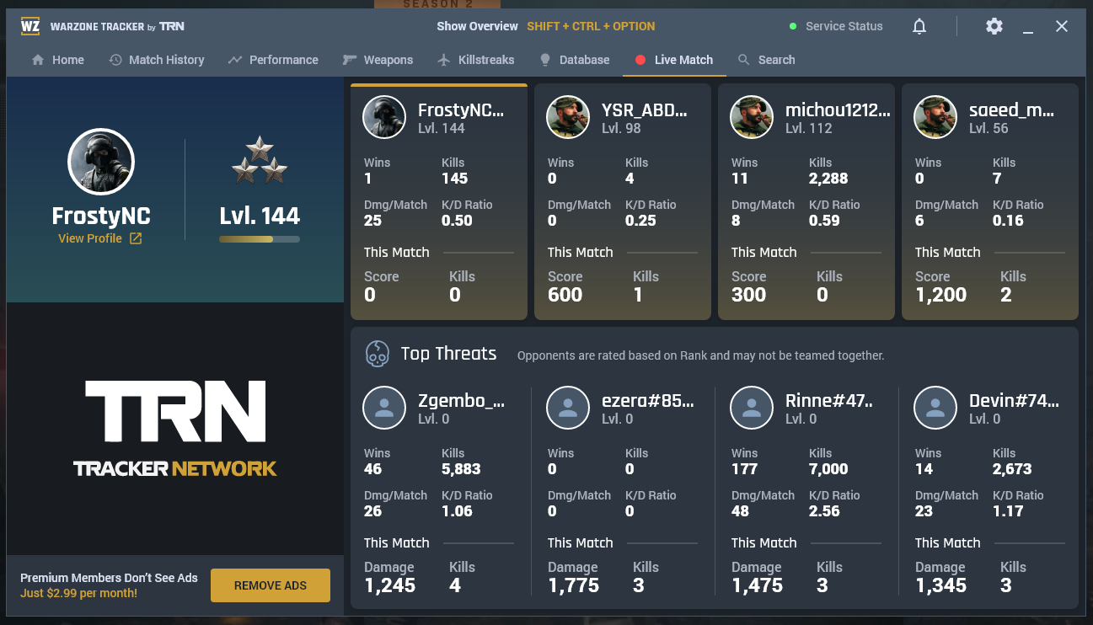This screenshot has height=625, width=1093.
Task: Click the Search magnifier icon
Action: [743, 60]
